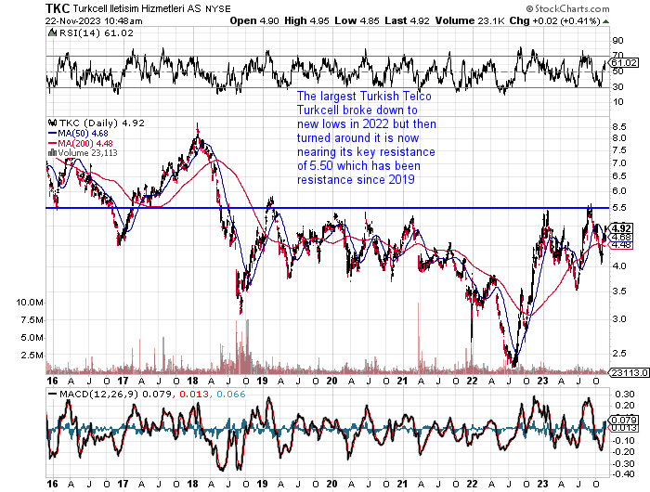Image resolution: width=650 pixels, height=492 pixels.
Task: Click the 8.0 price axis label
Action: click(x=619, y=138)
